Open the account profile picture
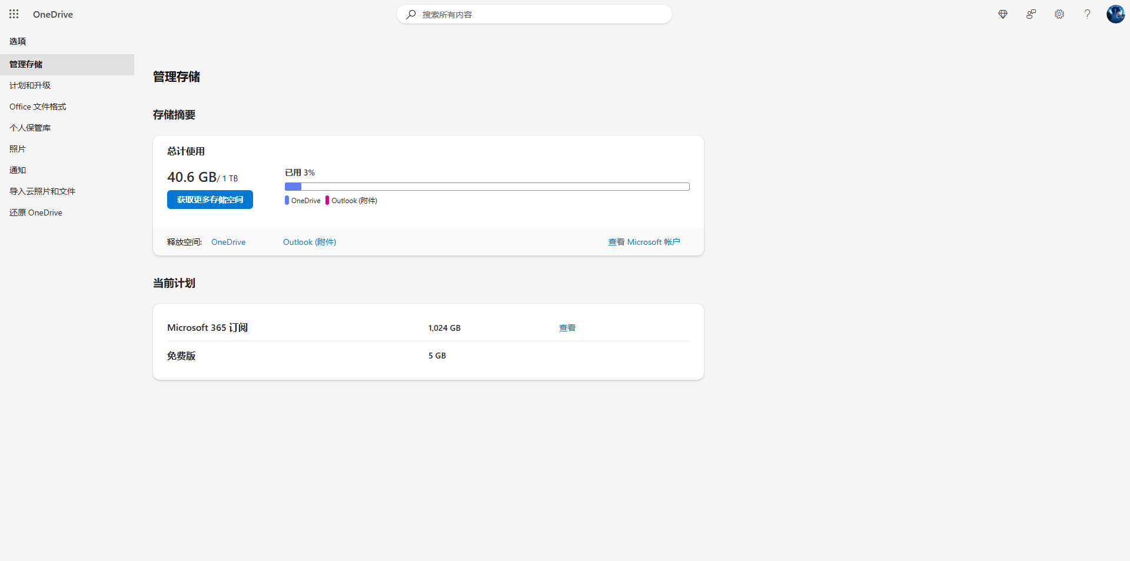The height and width of the screenshot is (561, 1130). pos(1115,14)
